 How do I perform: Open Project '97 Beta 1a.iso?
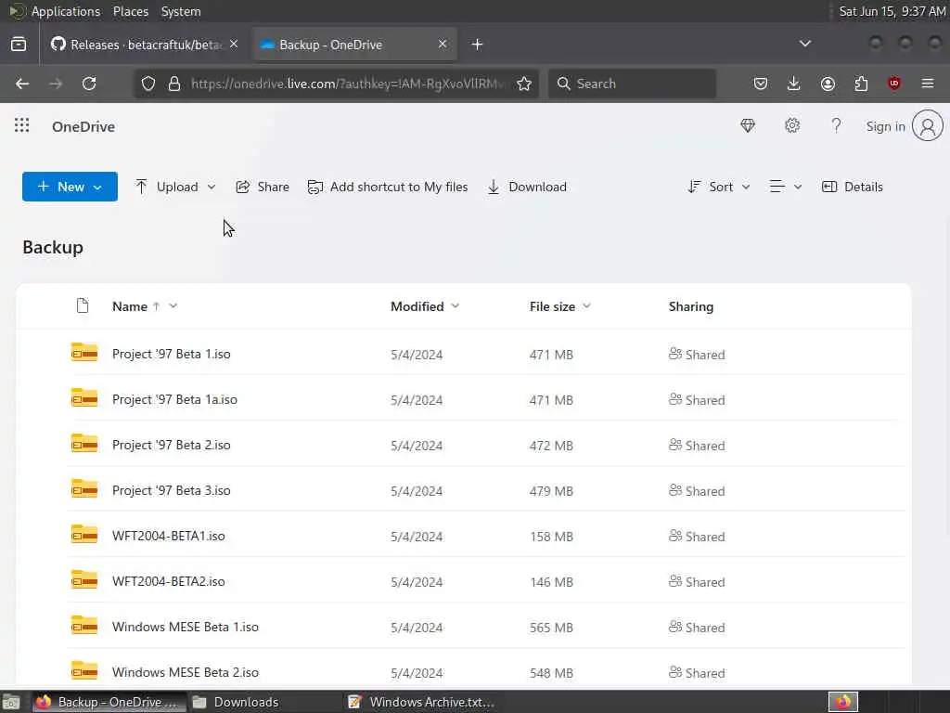(174, 399)
